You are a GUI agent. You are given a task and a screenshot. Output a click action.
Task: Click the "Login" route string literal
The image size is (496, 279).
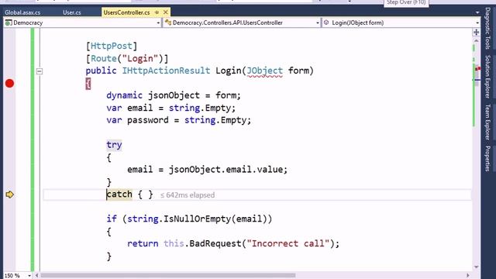click(x=139, y=59)
